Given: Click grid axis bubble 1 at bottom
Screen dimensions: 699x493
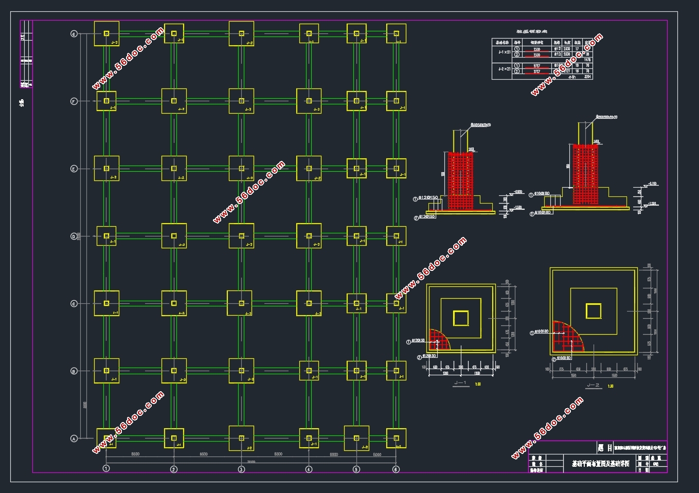Looking at the screenshot, I should tap(106, 468).
